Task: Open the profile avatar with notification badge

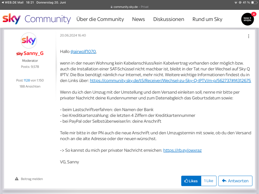Action: (x=247, y=19)
